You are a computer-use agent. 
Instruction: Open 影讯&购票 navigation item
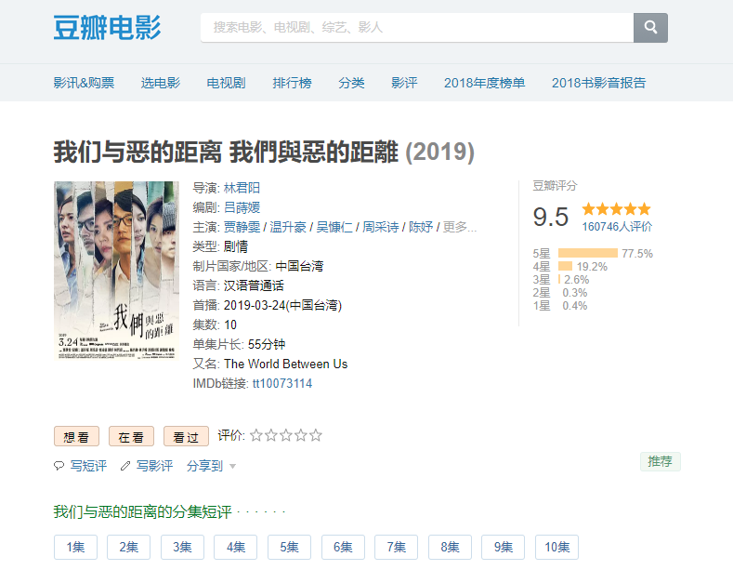[84, 83]
